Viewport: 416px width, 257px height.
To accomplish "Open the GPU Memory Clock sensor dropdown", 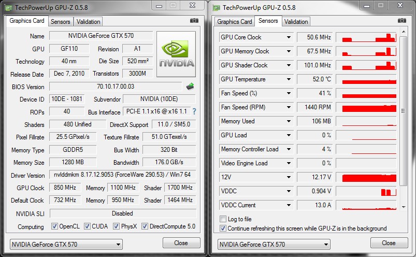I will point(289,51).
